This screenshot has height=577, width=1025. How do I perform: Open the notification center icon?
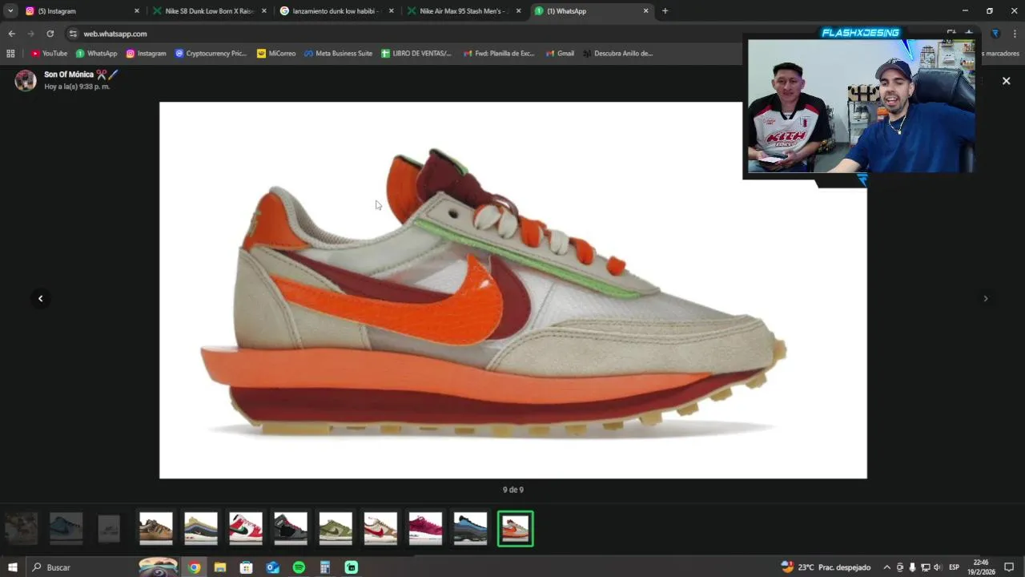[x=1009, y=567]
